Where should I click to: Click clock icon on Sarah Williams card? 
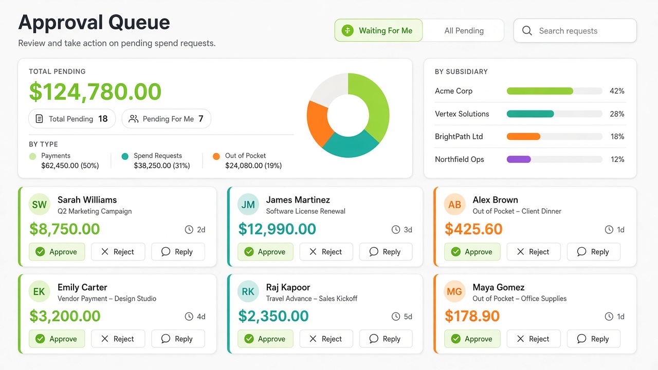pos(189,230)
